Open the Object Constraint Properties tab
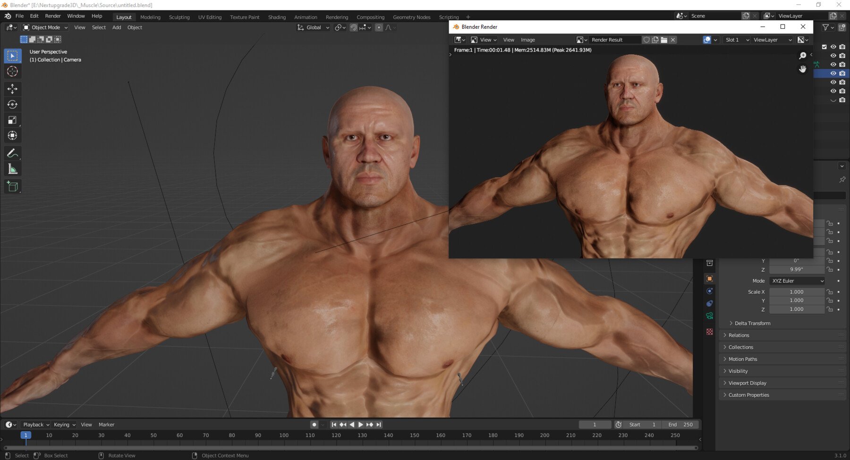Screen dimensions: 850x460 point(710,303)
